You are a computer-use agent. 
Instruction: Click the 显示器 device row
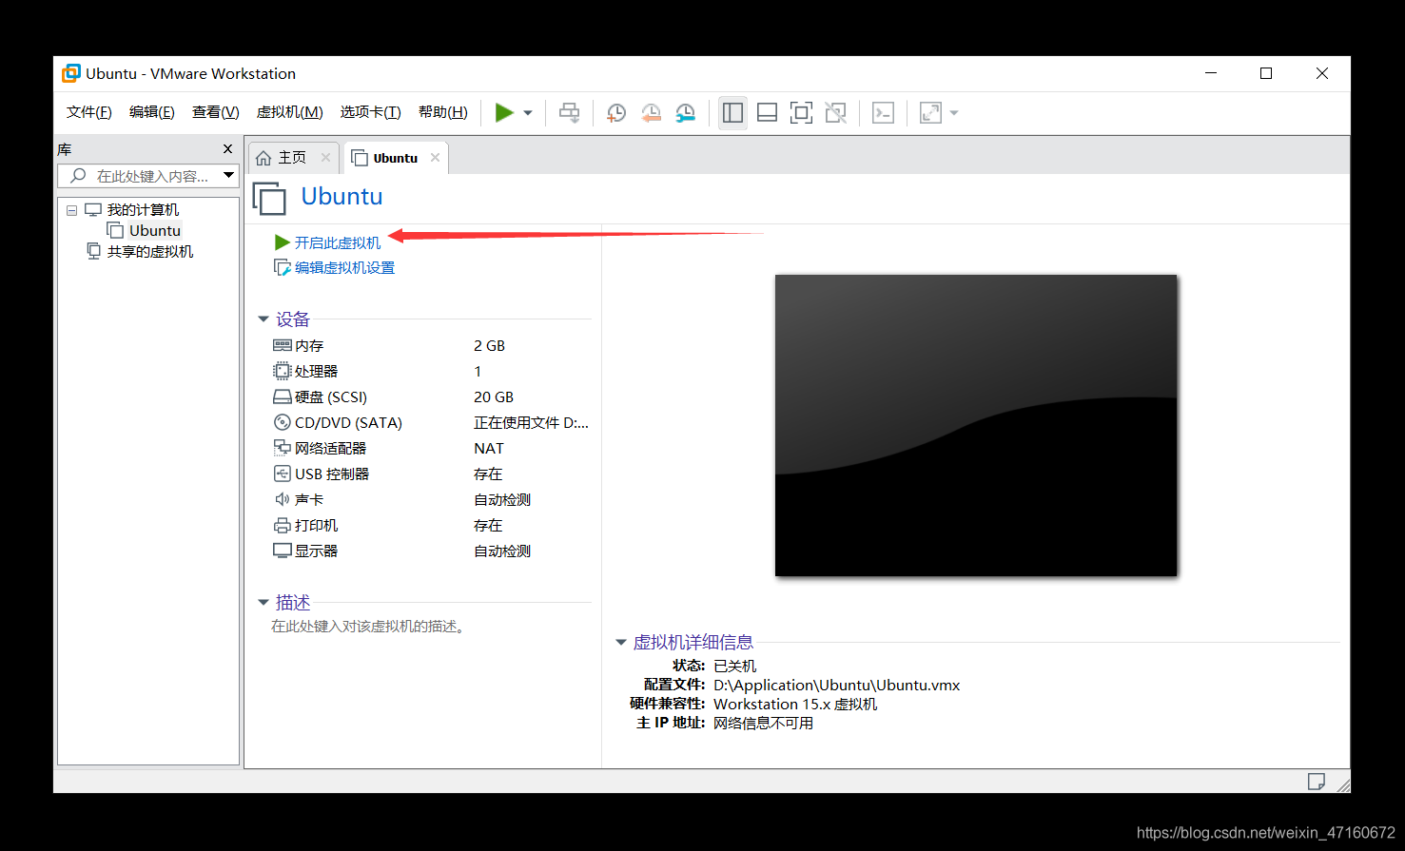430,551
